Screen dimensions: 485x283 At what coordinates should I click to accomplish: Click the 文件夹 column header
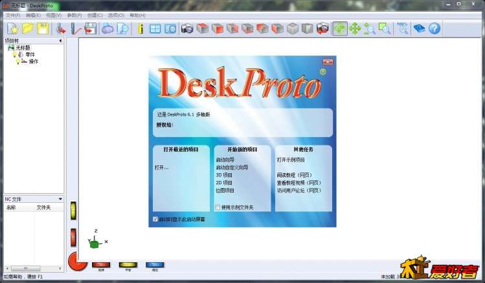(43, 207)
